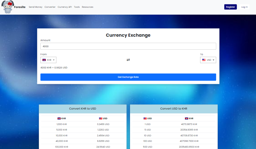The width and height of the screenshot is (256, 149).
Task: Select the 100,000 KHR cell
Action: click(x=62, y=147)
